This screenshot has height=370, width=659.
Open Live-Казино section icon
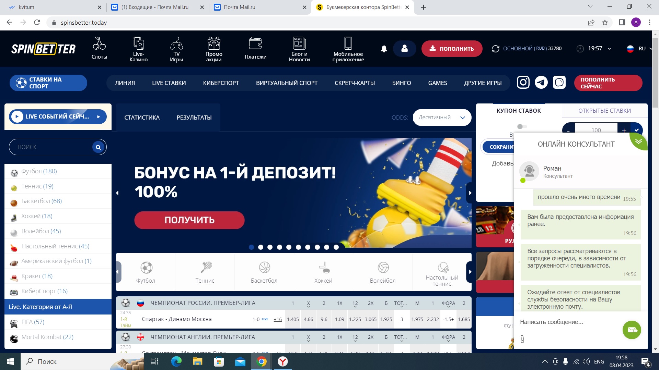(138, 43)
